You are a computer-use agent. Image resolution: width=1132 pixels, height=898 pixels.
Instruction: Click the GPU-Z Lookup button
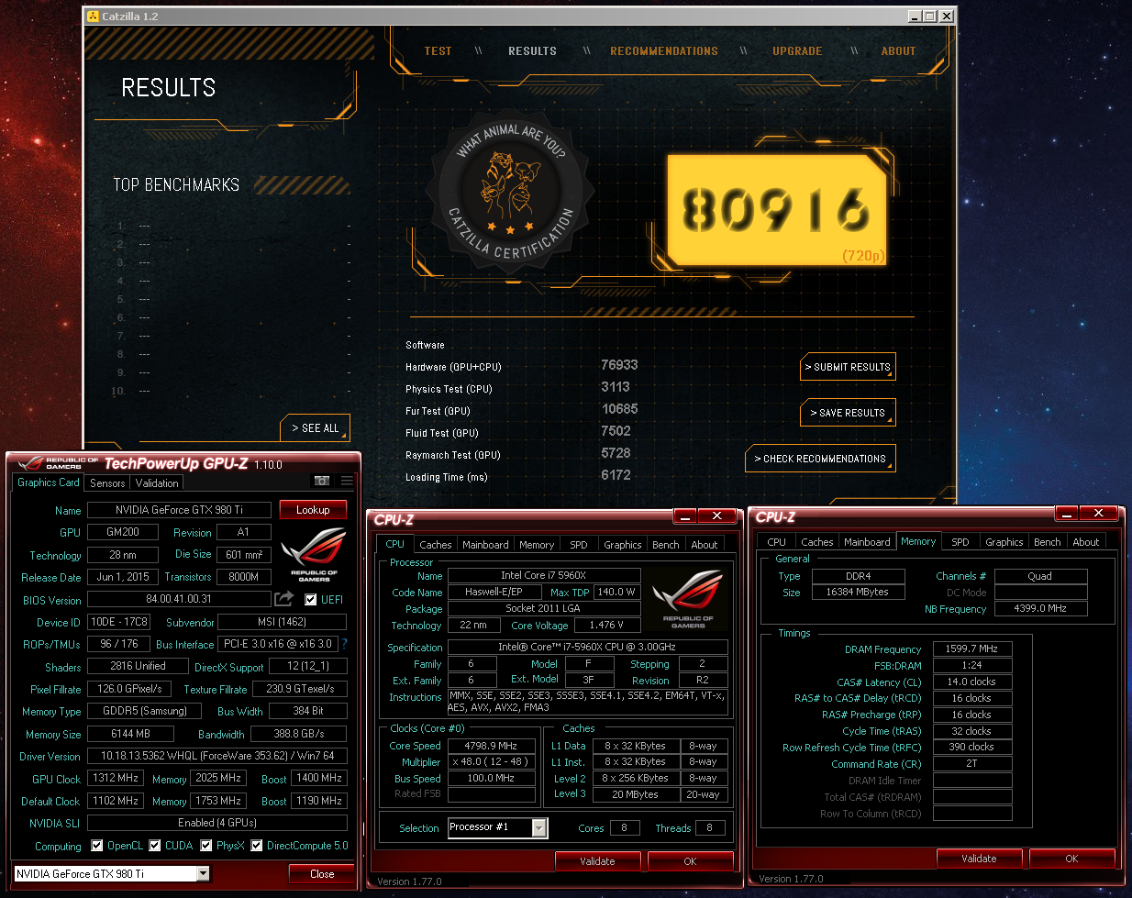pyautogui.click(x=313, y=510)
